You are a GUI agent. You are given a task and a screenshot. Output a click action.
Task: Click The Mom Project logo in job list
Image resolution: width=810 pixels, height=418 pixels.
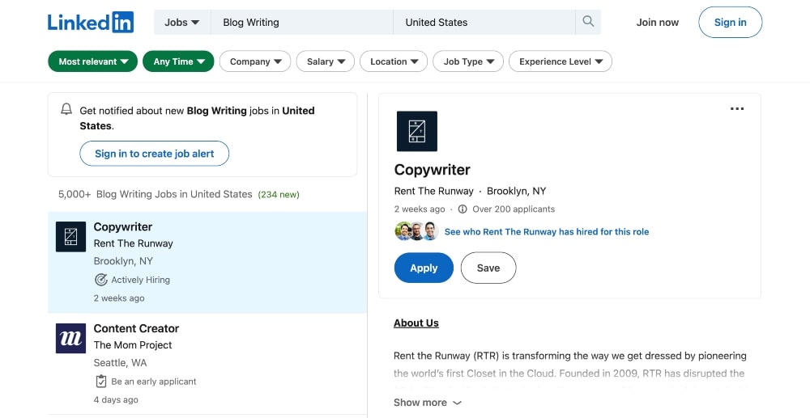click(70, 338)
